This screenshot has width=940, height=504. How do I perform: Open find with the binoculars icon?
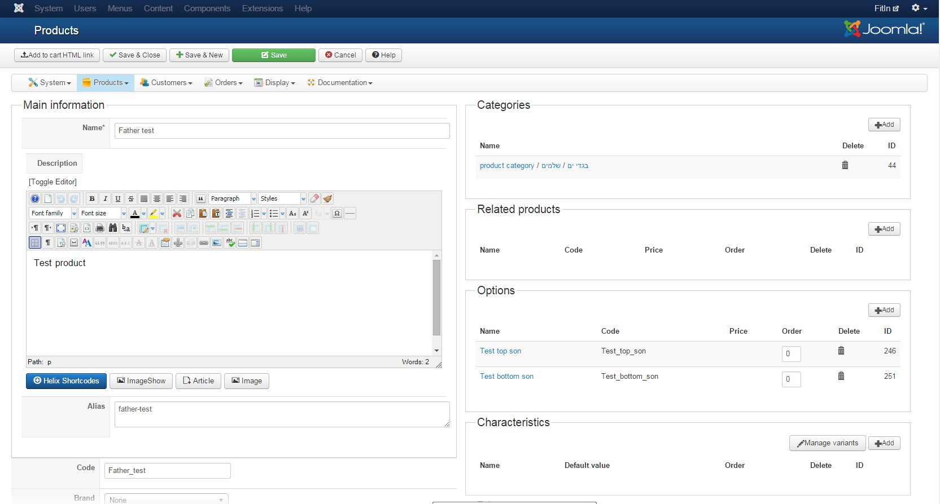coord(113,228)
